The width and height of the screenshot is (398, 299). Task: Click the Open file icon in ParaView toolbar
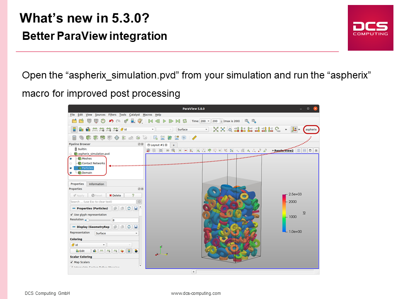pyautogui.click(x=74, y=121)
